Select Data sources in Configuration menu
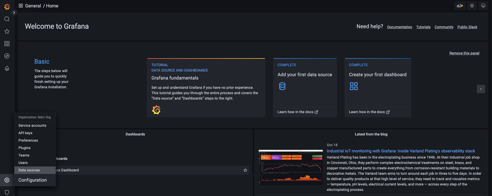 coord(35,170)
